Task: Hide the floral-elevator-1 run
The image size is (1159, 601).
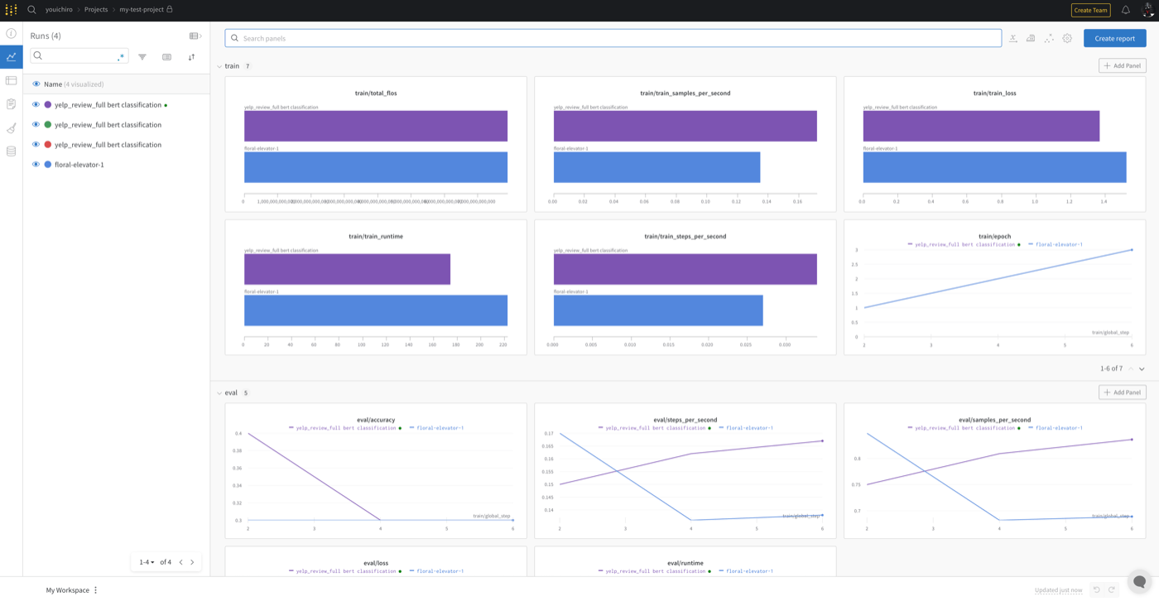Action: coord(36,165)
